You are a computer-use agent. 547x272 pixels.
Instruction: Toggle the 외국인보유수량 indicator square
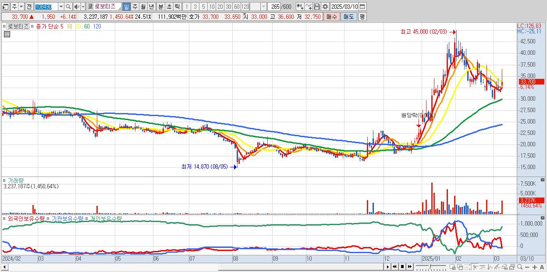tap(5, 218)
